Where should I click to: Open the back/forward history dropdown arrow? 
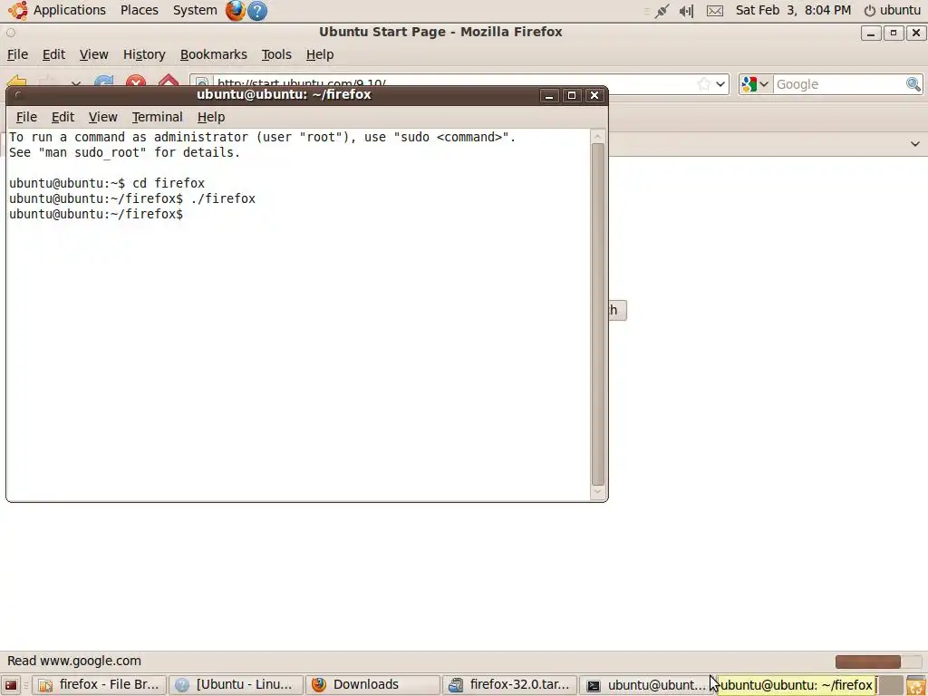pyautogui.click(x=76, y=84)
